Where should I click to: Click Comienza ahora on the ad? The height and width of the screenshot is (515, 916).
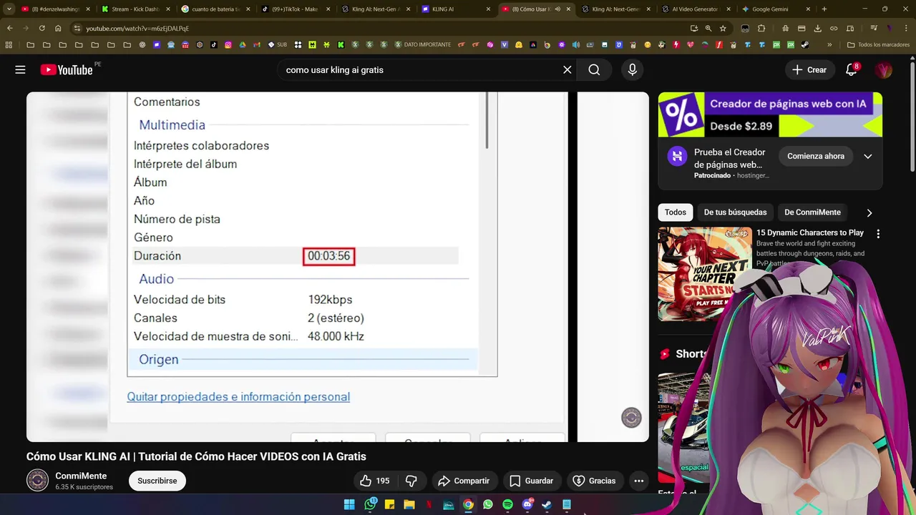point(816,156)
